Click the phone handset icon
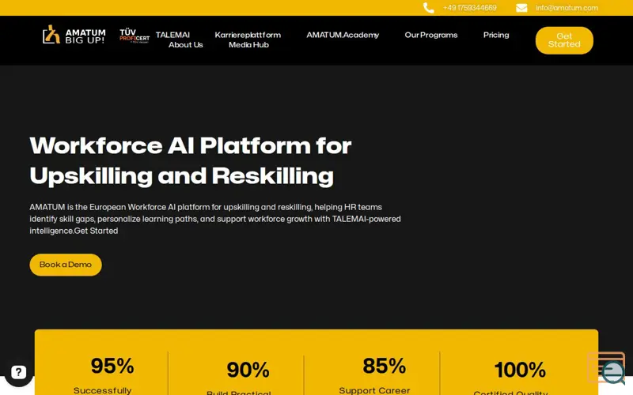 click(x=428, y=8)
